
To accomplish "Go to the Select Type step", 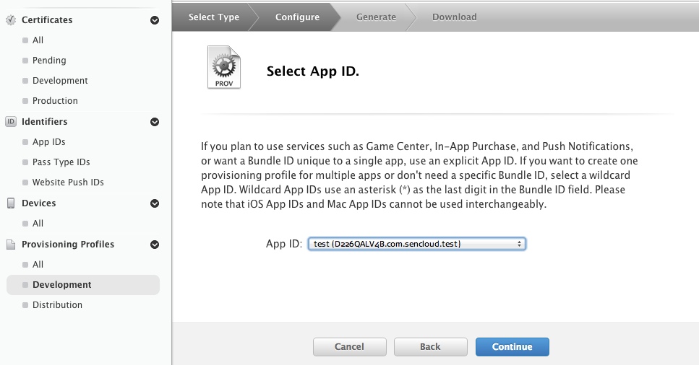I will click(x=213, y=17).
